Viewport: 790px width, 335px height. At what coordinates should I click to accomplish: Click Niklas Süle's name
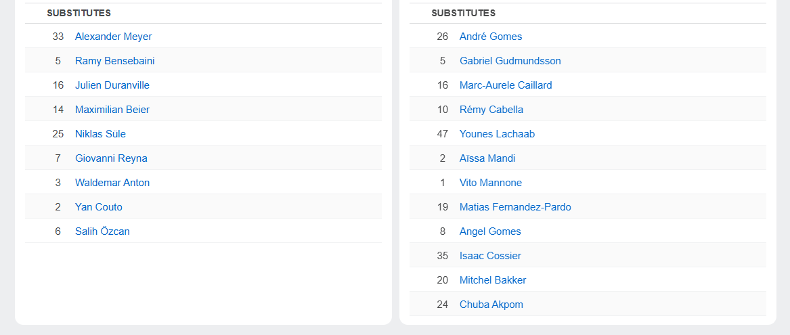[100, 134]
